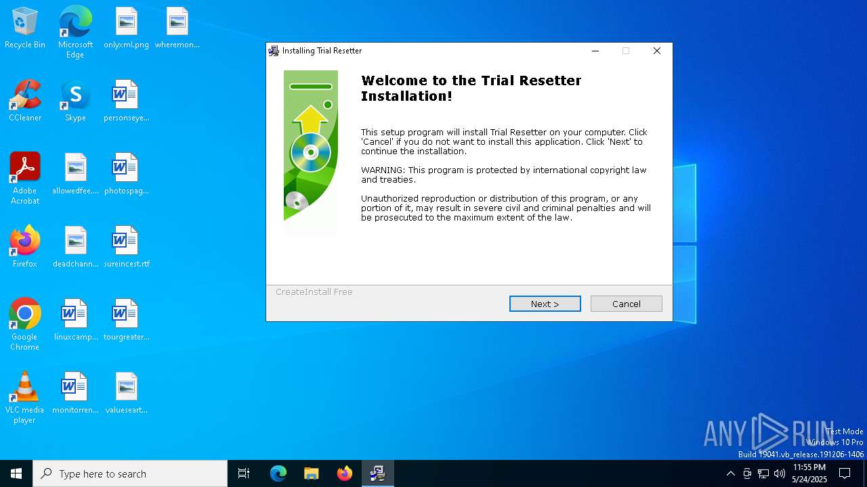Select the allowedfee... image file icon

75,175
